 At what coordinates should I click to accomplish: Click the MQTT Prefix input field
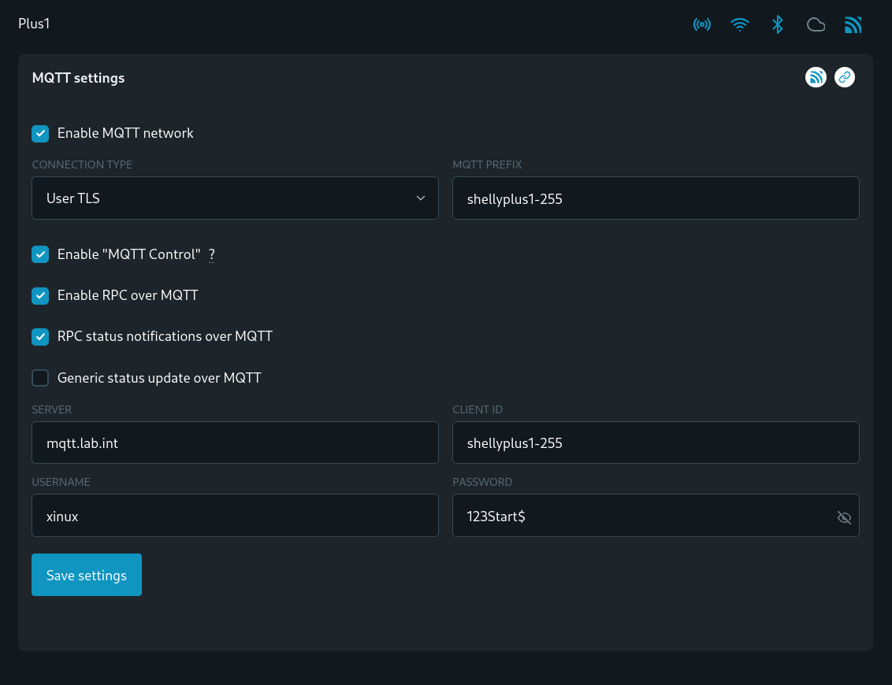(655, 198)
